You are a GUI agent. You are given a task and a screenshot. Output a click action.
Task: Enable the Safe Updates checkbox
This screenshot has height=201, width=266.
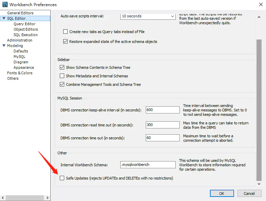tap(62, 178)
